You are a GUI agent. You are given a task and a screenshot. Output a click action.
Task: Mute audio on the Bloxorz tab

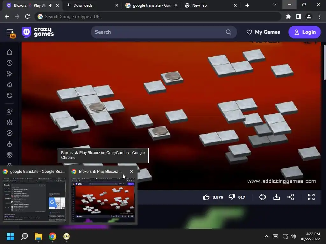[51, 5]
